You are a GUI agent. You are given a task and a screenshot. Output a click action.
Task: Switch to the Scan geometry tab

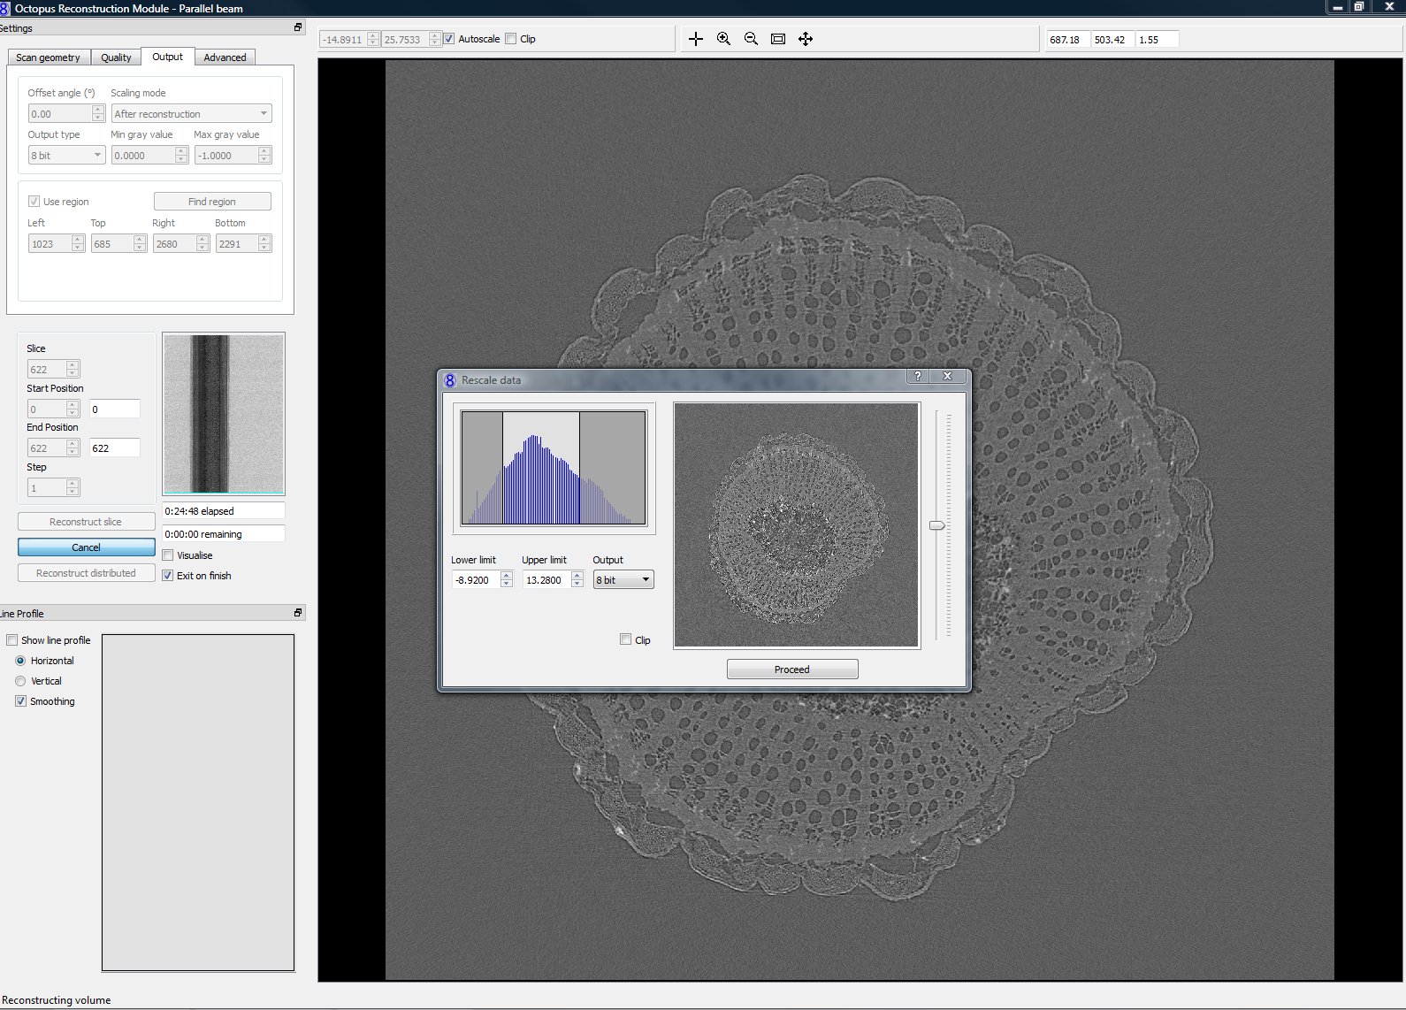click(48, 57)
